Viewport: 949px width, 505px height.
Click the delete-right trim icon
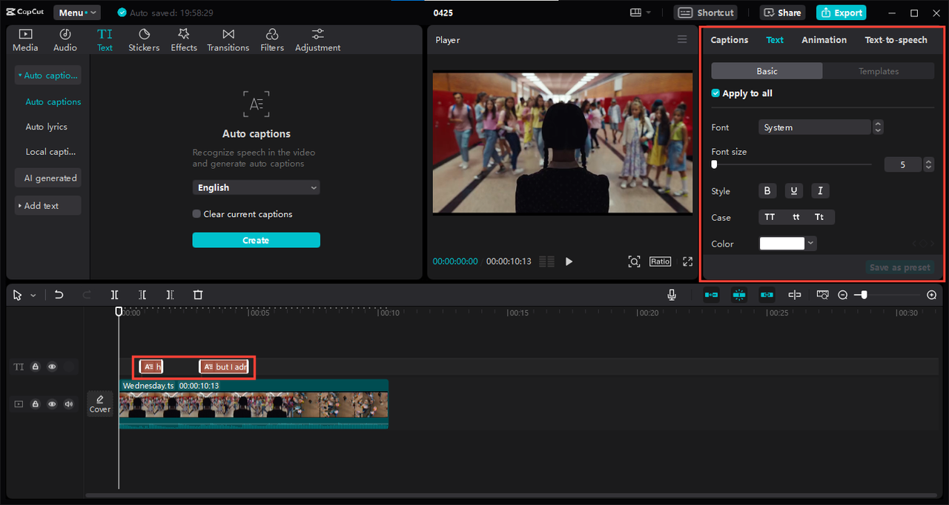click(170, 295)
